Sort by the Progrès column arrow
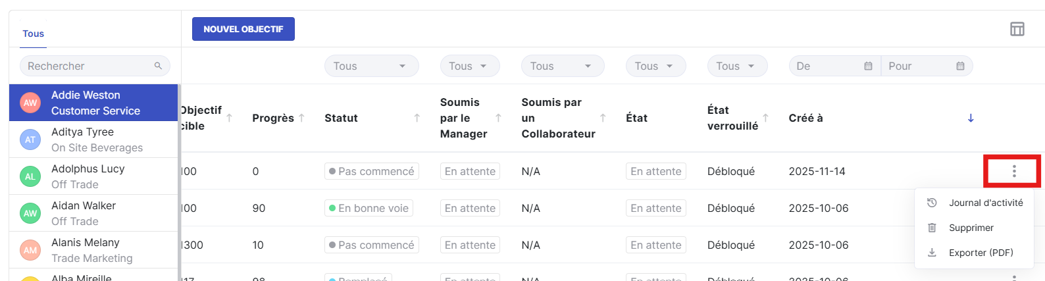1045x281 pixels. [x=301, y=118]
